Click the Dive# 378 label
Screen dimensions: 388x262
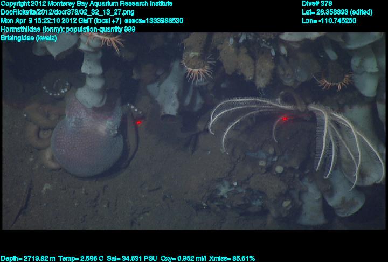point(317,4)
